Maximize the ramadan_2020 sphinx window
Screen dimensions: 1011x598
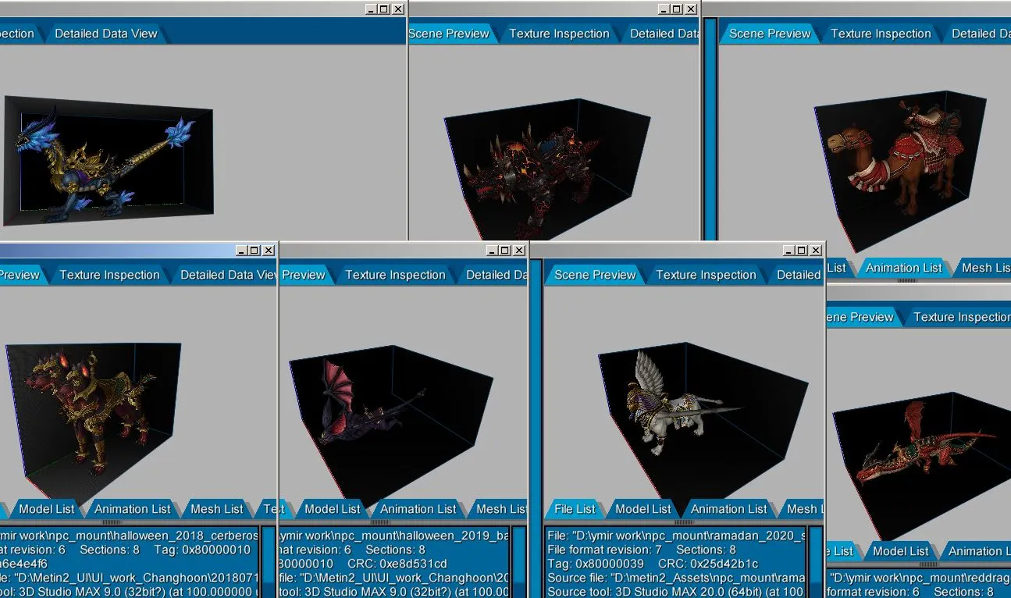[803, 250]
